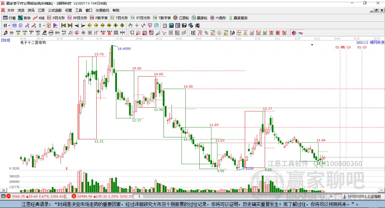This screenshot has width=385, height=208.
Task: Click the pink flag toolbar icon
Action: coord(56,26)
